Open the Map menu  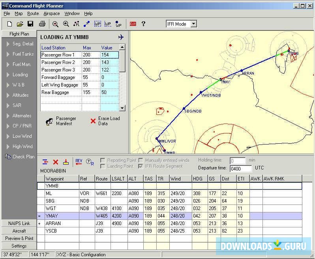19,13
